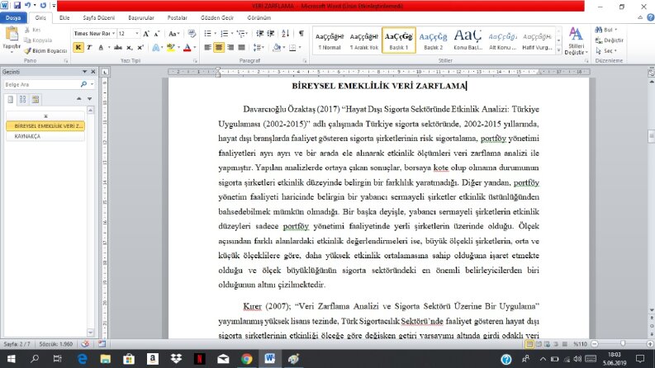Viewport: 655px width, 368px height.
Task: Toggle subscript formatting
Action: [130, 48]
